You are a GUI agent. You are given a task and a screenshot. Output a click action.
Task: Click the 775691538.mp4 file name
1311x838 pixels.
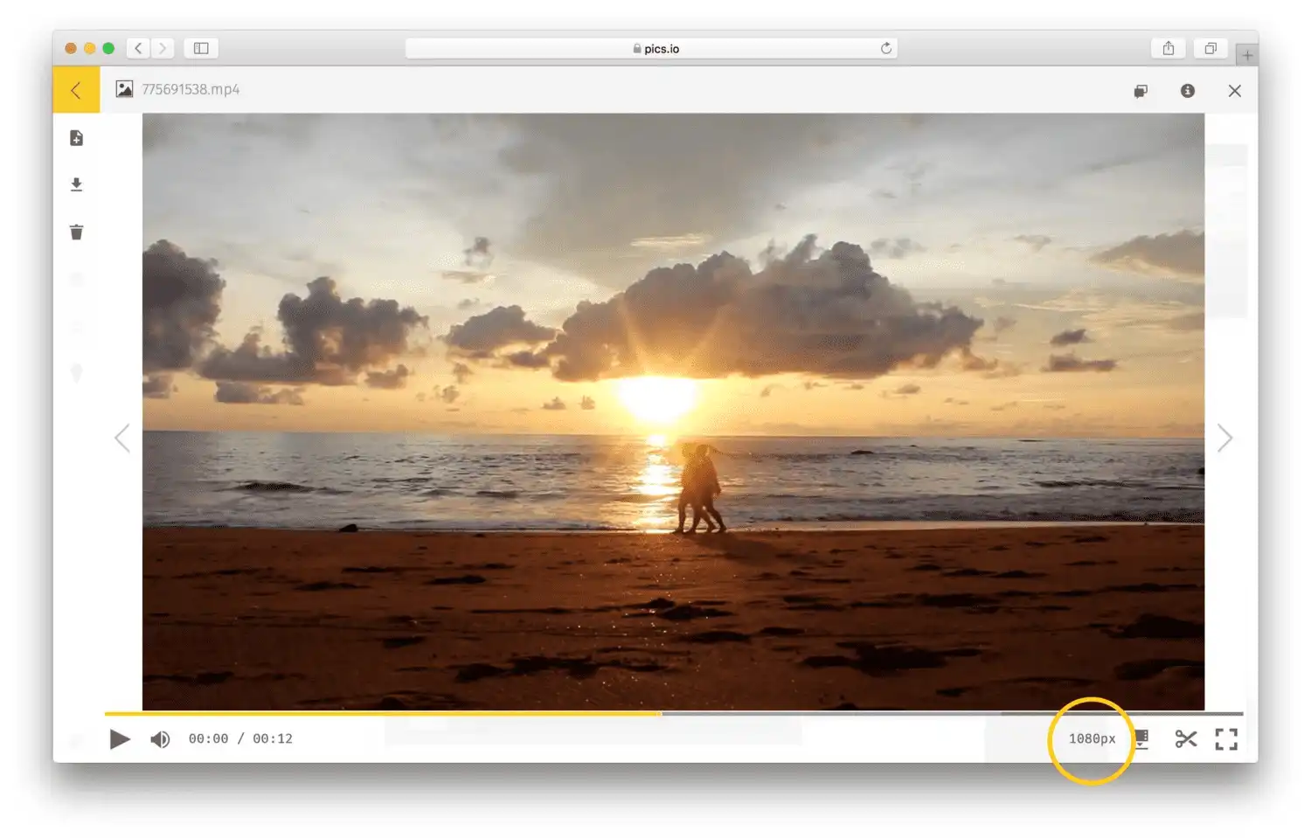point(191,89)
